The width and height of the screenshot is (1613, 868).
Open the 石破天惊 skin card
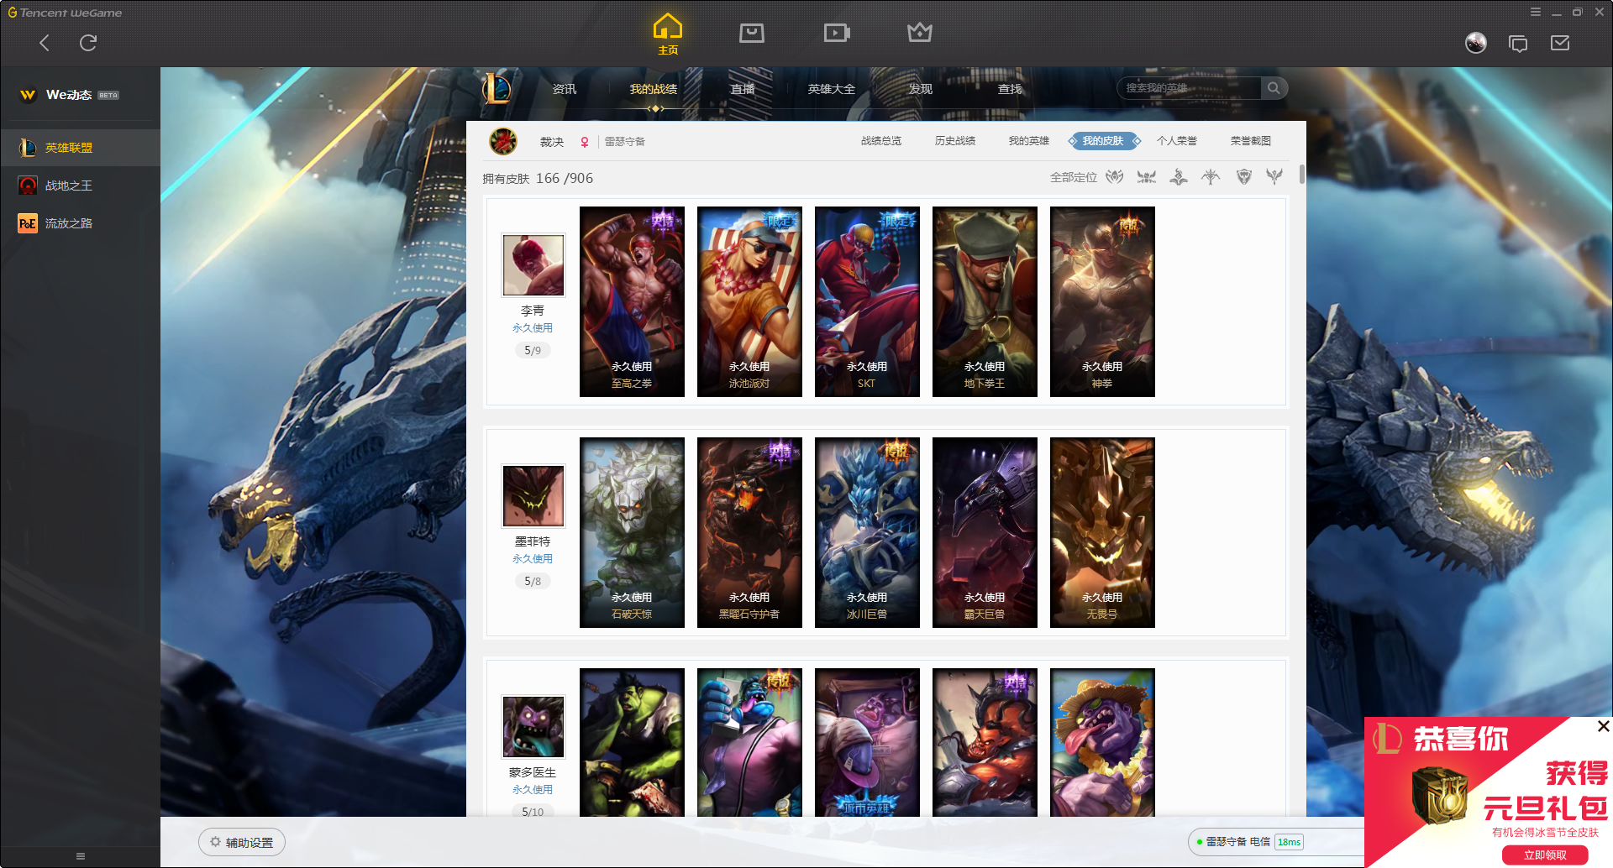pos(632,532)
